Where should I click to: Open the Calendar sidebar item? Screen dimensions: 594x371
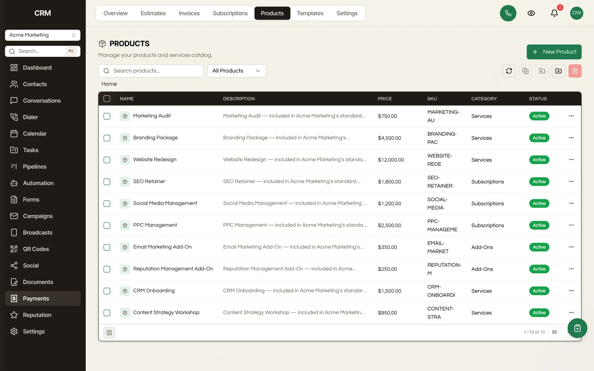pyautogui.click(x=43, y=134)
